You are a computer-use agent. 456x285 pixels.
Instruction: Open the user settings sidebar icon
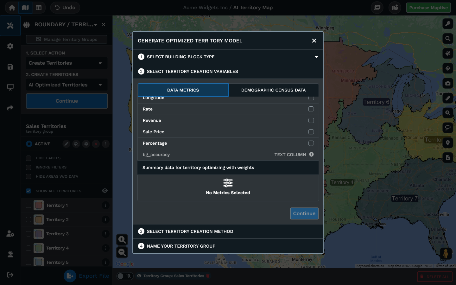(x=10, y=234)
